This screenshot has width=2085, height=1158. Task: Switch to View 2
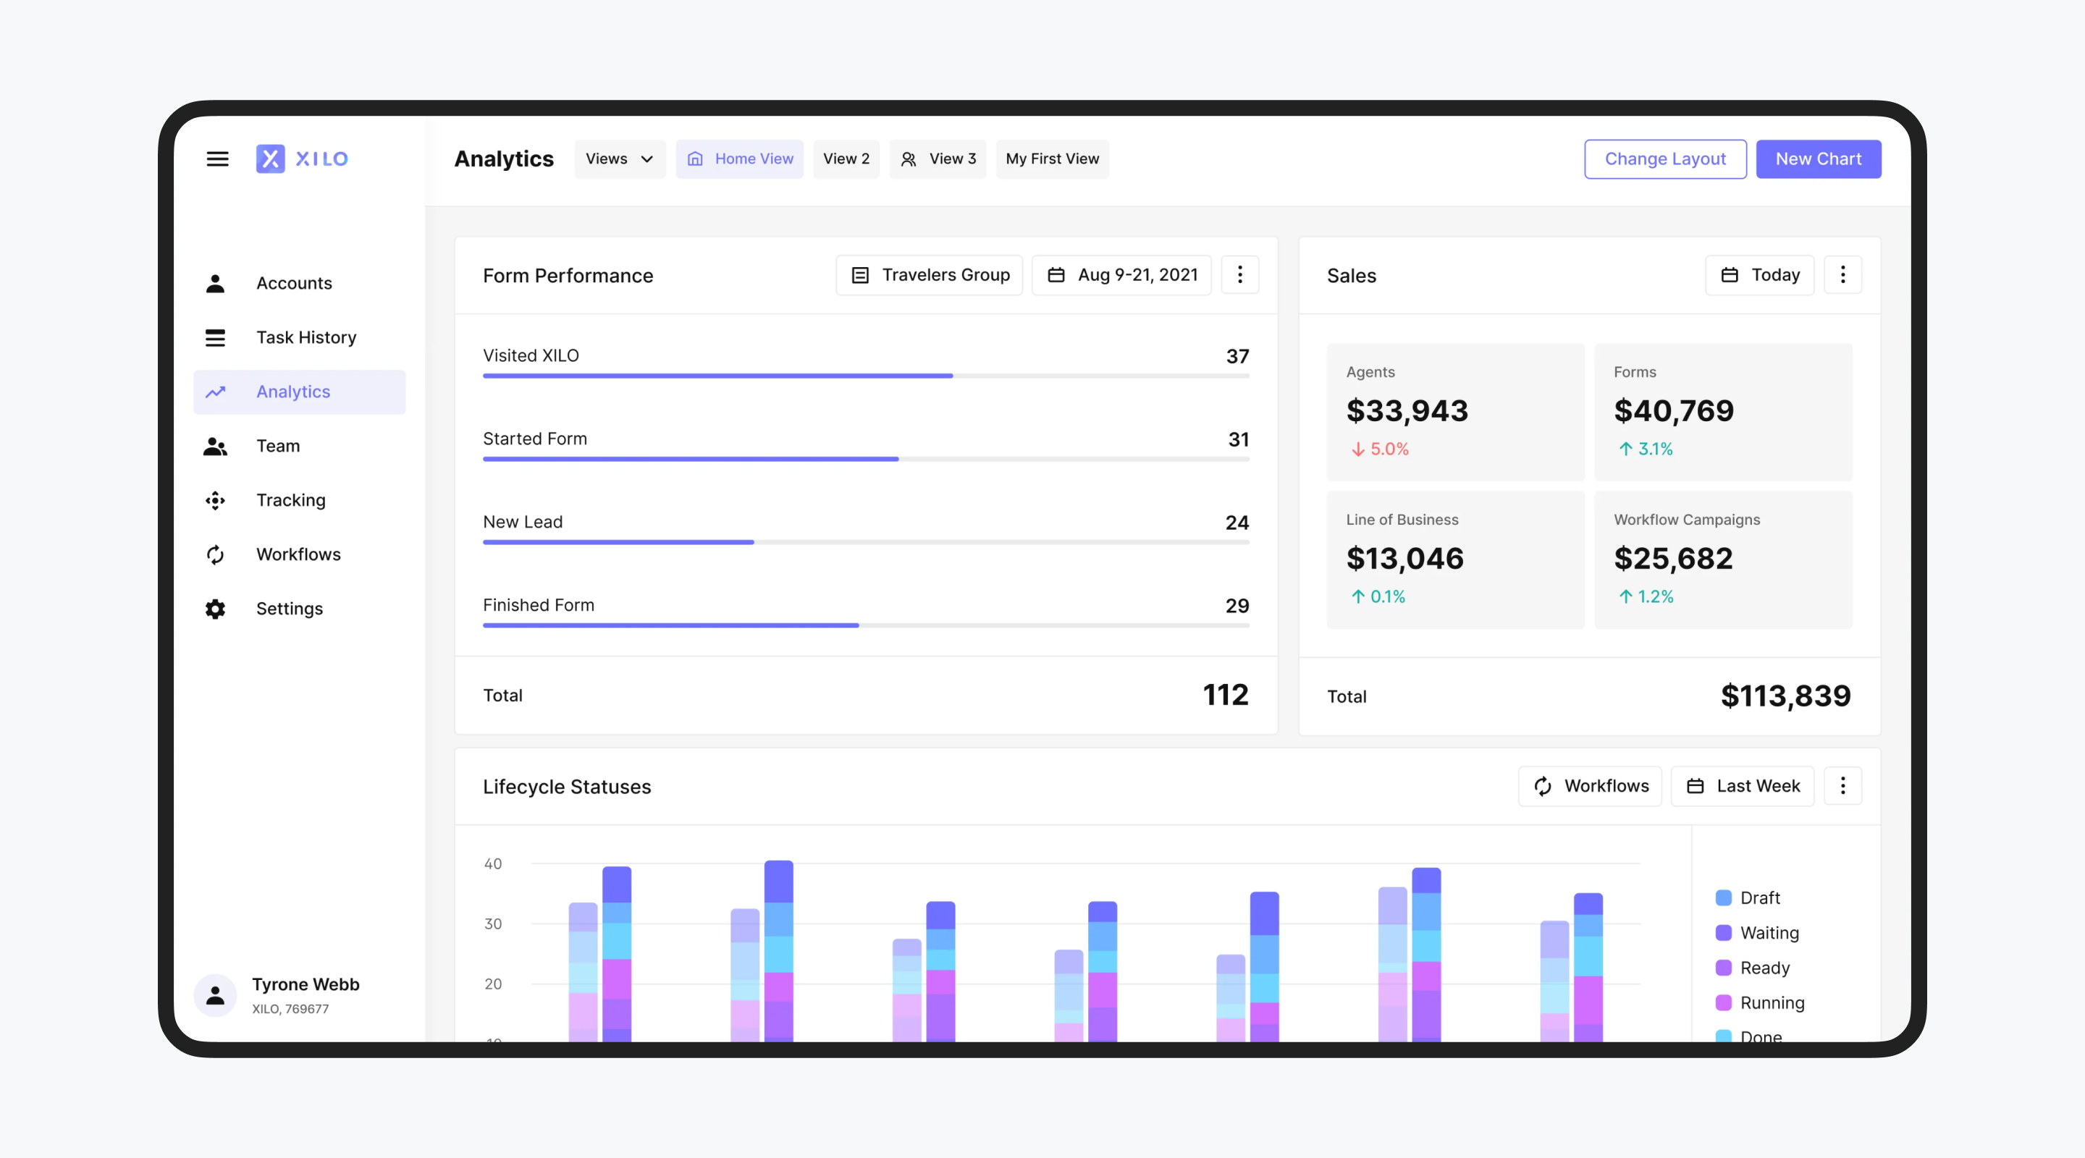click(846, 159)
